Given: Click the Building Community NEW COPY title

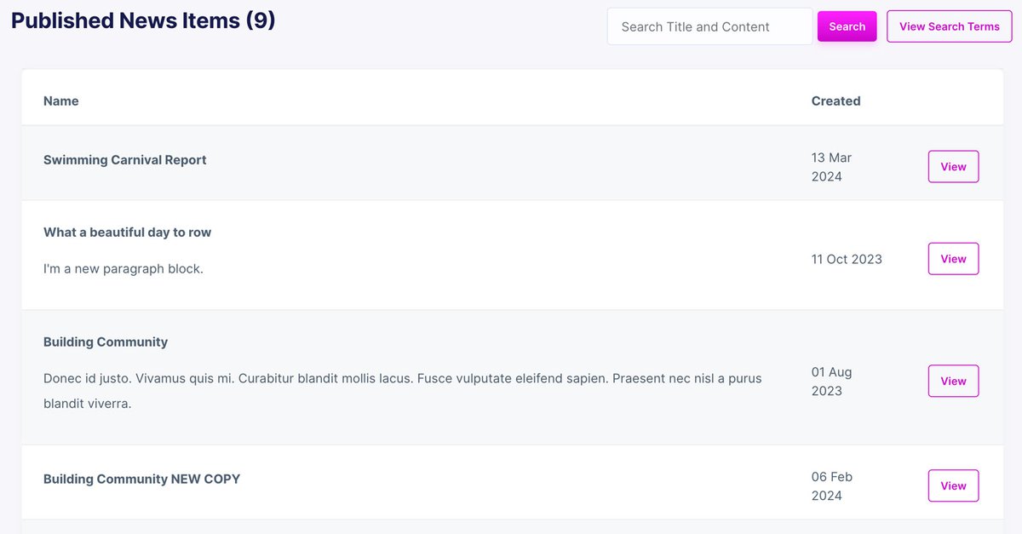Looking at the screenshot, I should click(x=142, y=479).
